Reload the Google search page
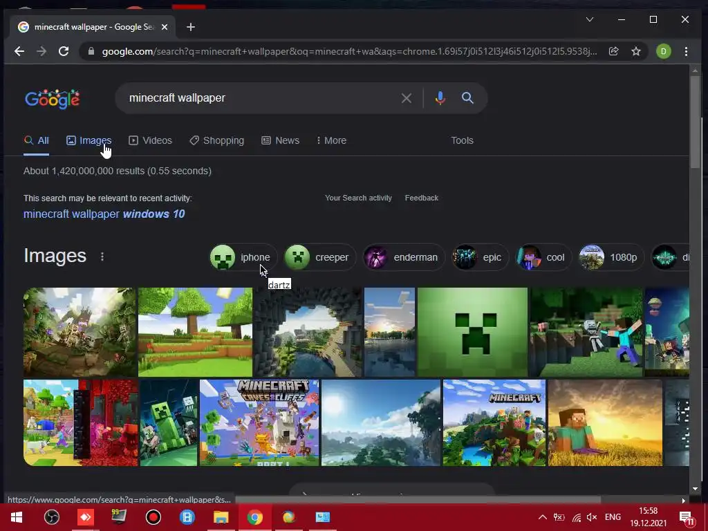Image resolution: width=708 pixels, height=531 pixels. point(64,51)
